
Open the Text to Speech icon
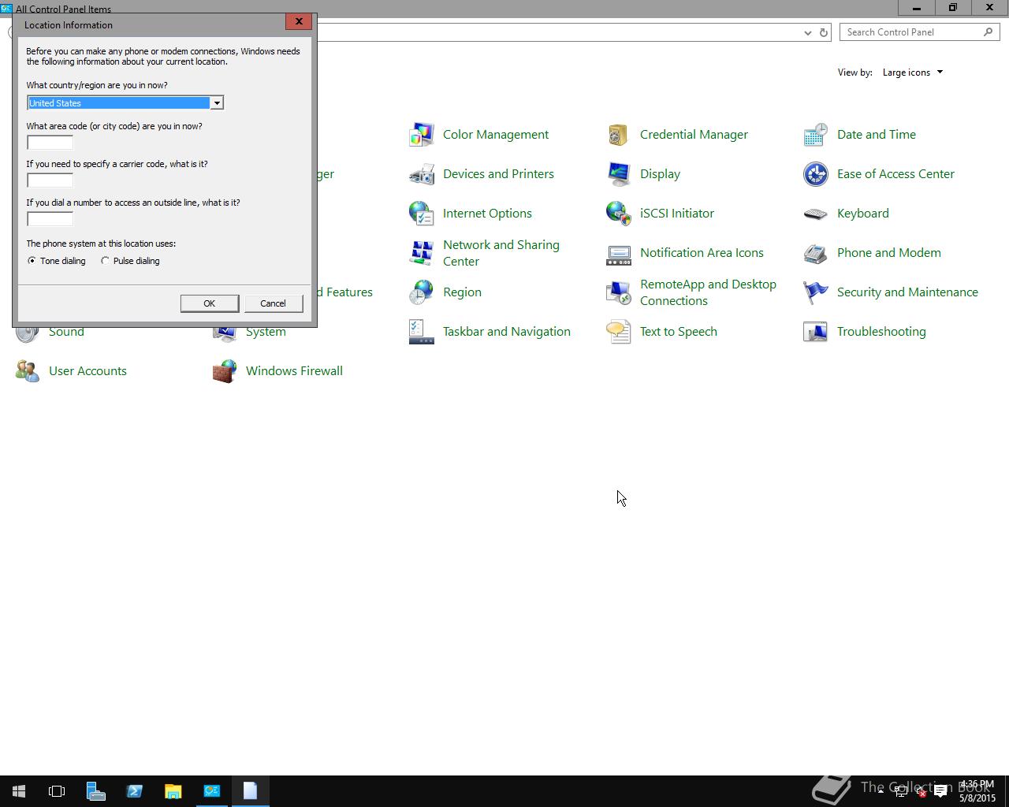pos(619,332)
